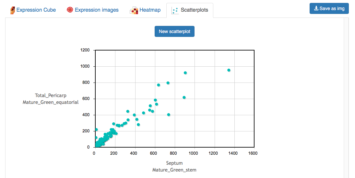Select the Scatterplots tab
Viewport: 355px width, 178px height.
click(x=190, y=10)
